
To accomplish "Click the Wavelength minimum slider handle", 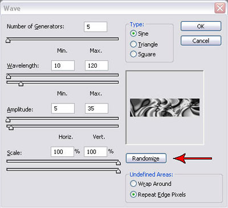I will 9,76.
